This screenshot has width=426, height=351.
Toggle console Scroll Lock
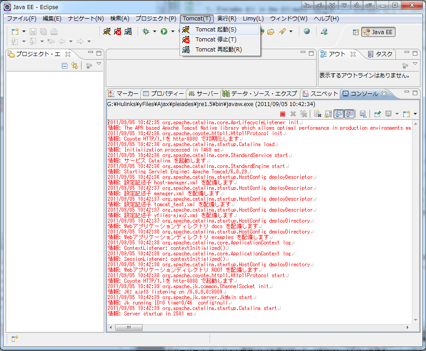[328, 114]
